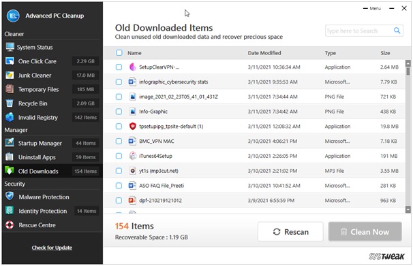Screen dimensions: 413x266
Task: Select Old Downloads in sidebar
Action: point(52,171)
